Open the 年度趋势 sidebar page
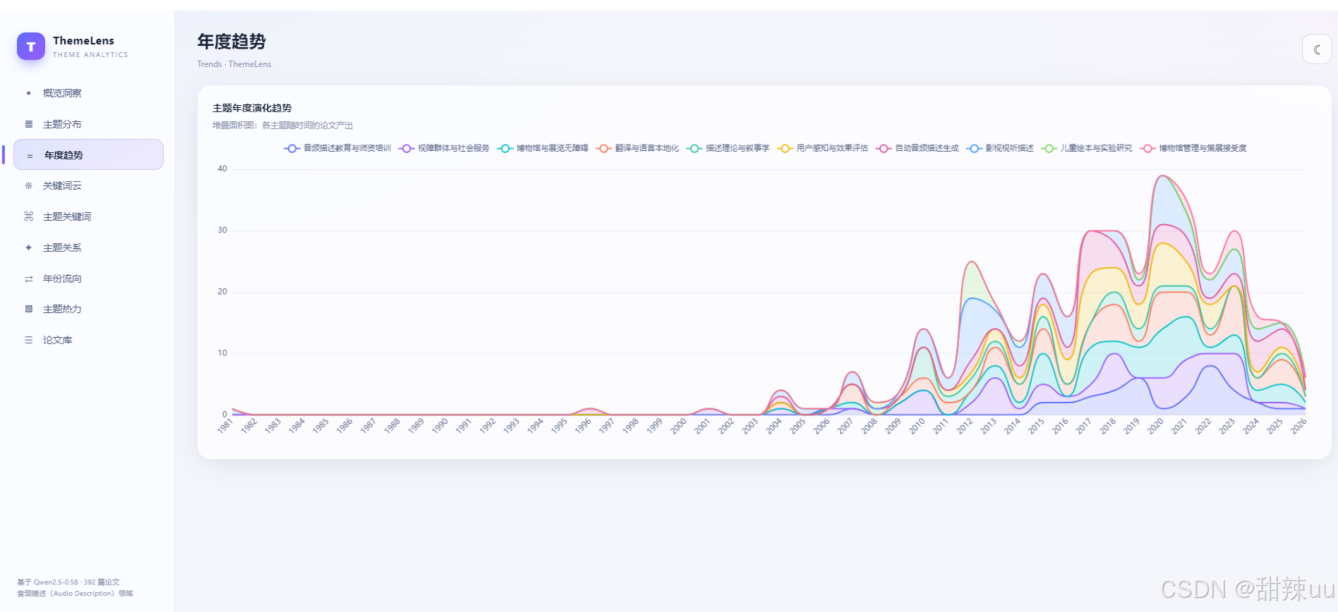The image size is (1338, 612). click(88, 154)
